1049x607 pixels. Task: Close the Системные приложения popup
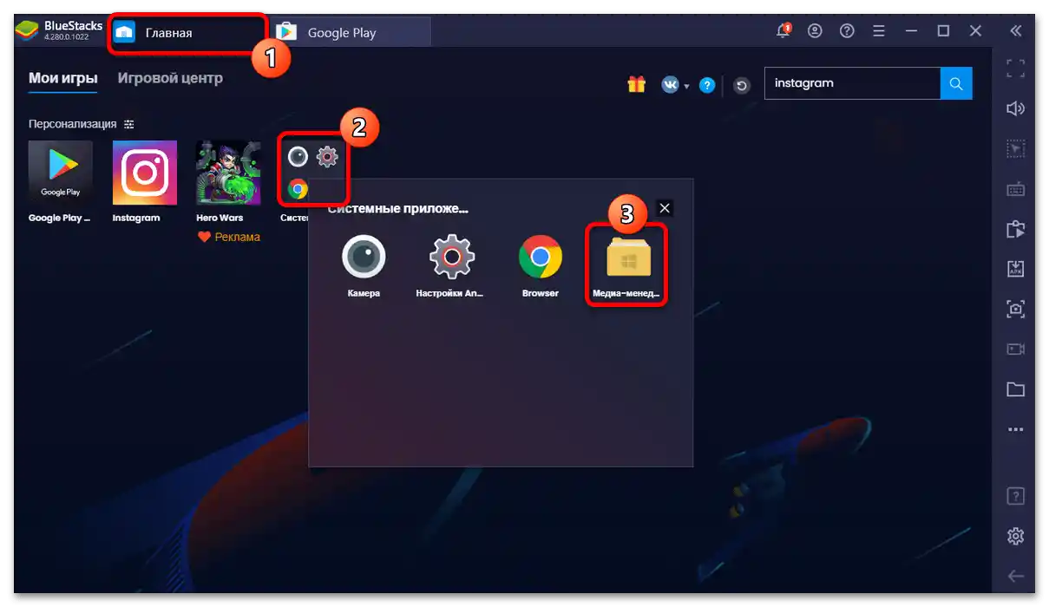pos(665,208)
